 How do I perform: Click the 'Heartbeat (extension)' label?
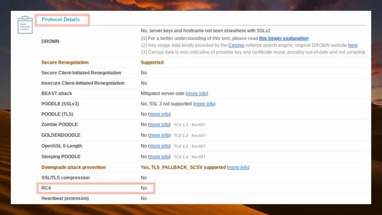tap(65, 199)
